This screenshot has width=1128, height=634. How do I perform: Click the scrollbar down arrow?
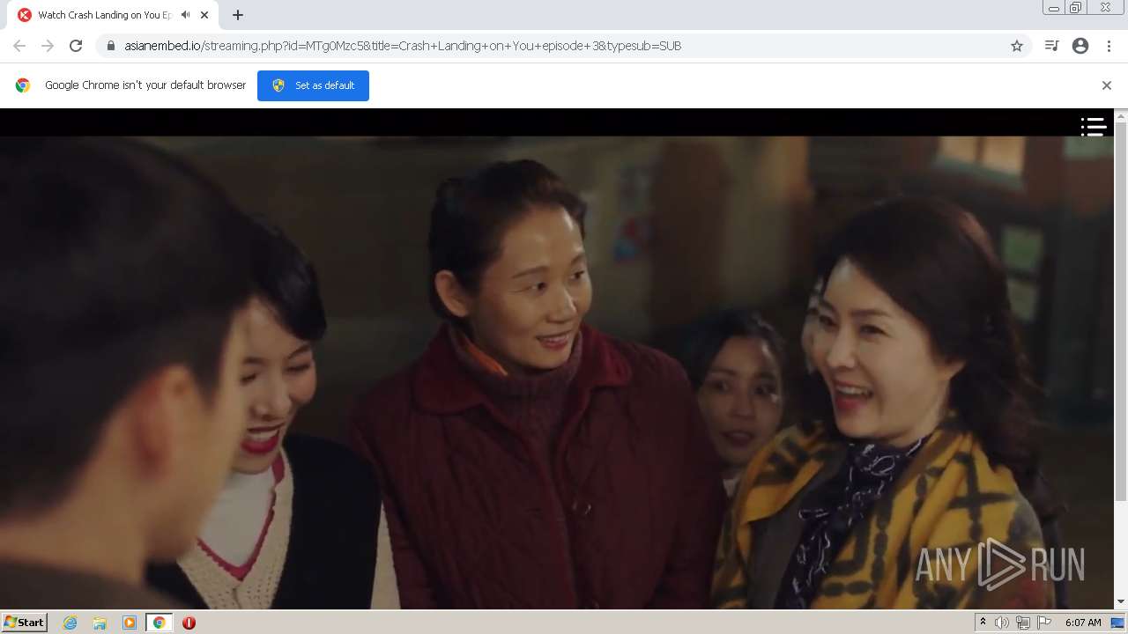click(x=1121, y=601)
